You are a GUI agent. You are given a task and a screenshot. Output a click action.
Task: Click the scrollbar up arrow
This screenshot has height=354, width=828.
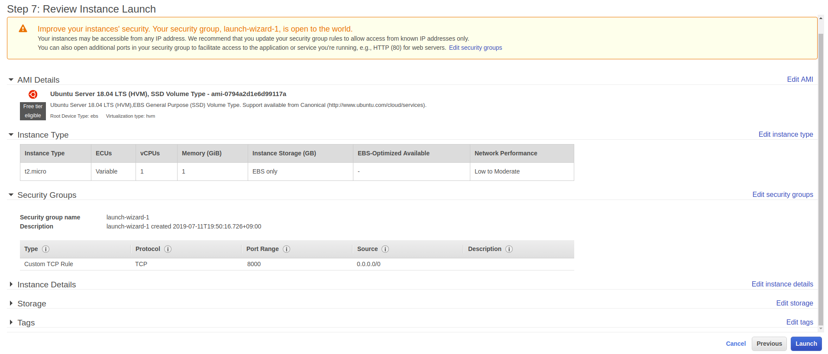point(821,19)
